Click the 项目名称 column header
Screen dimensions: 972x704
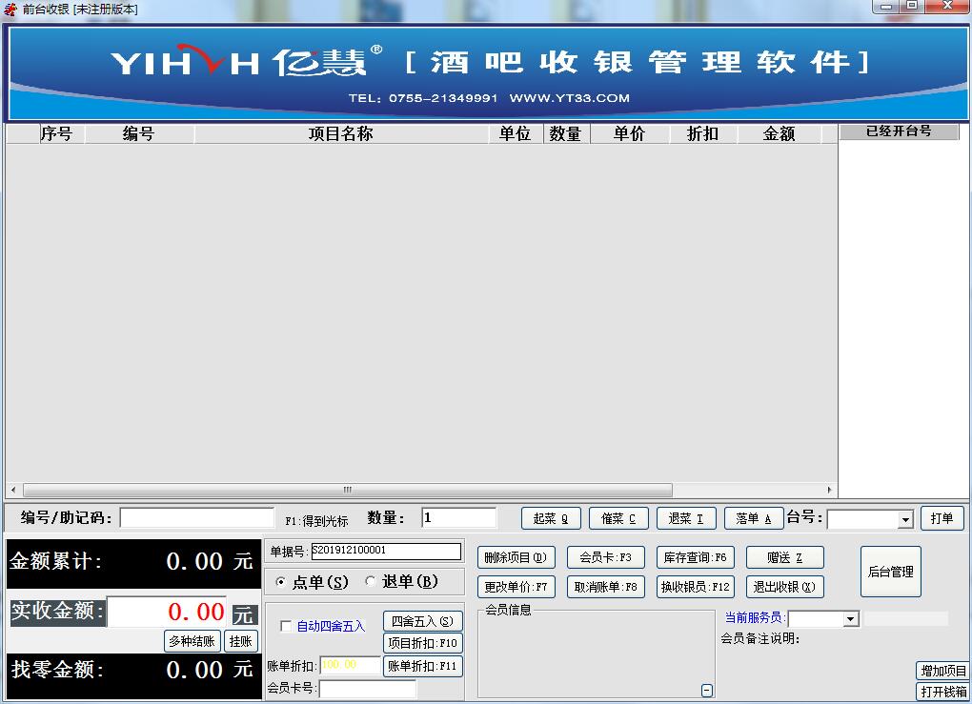coord(341,134)
